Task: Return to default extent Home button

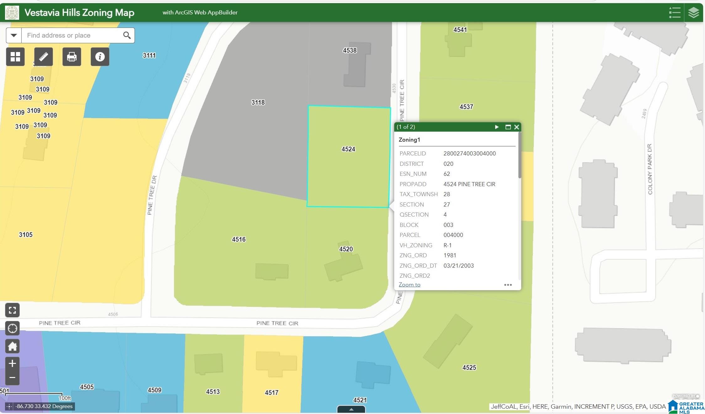Action: click(x=12, y=346)
